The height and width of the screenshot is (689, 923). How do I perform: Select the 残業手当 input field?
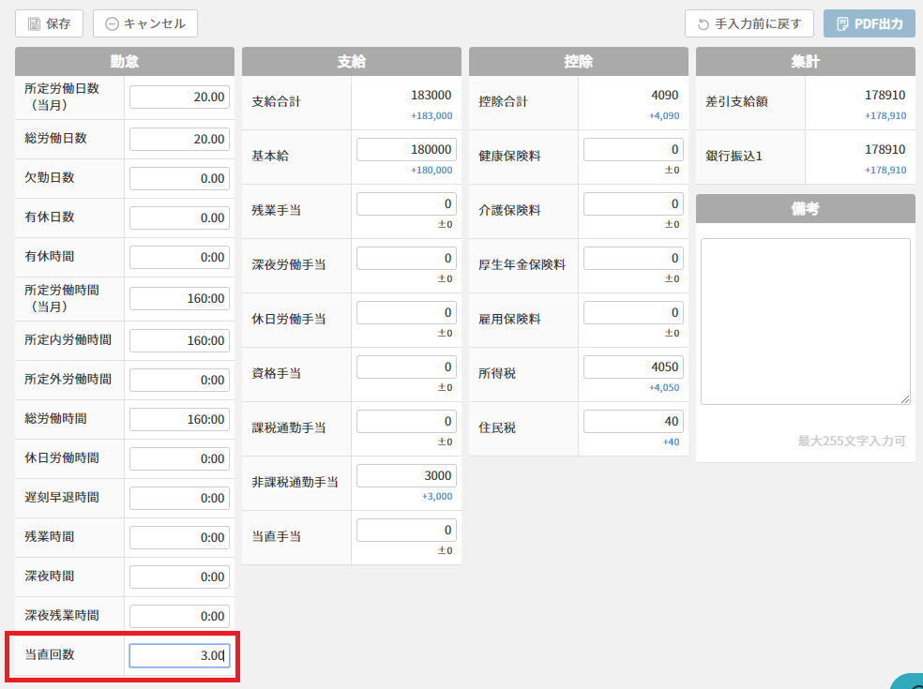click(x=406, y=203)
